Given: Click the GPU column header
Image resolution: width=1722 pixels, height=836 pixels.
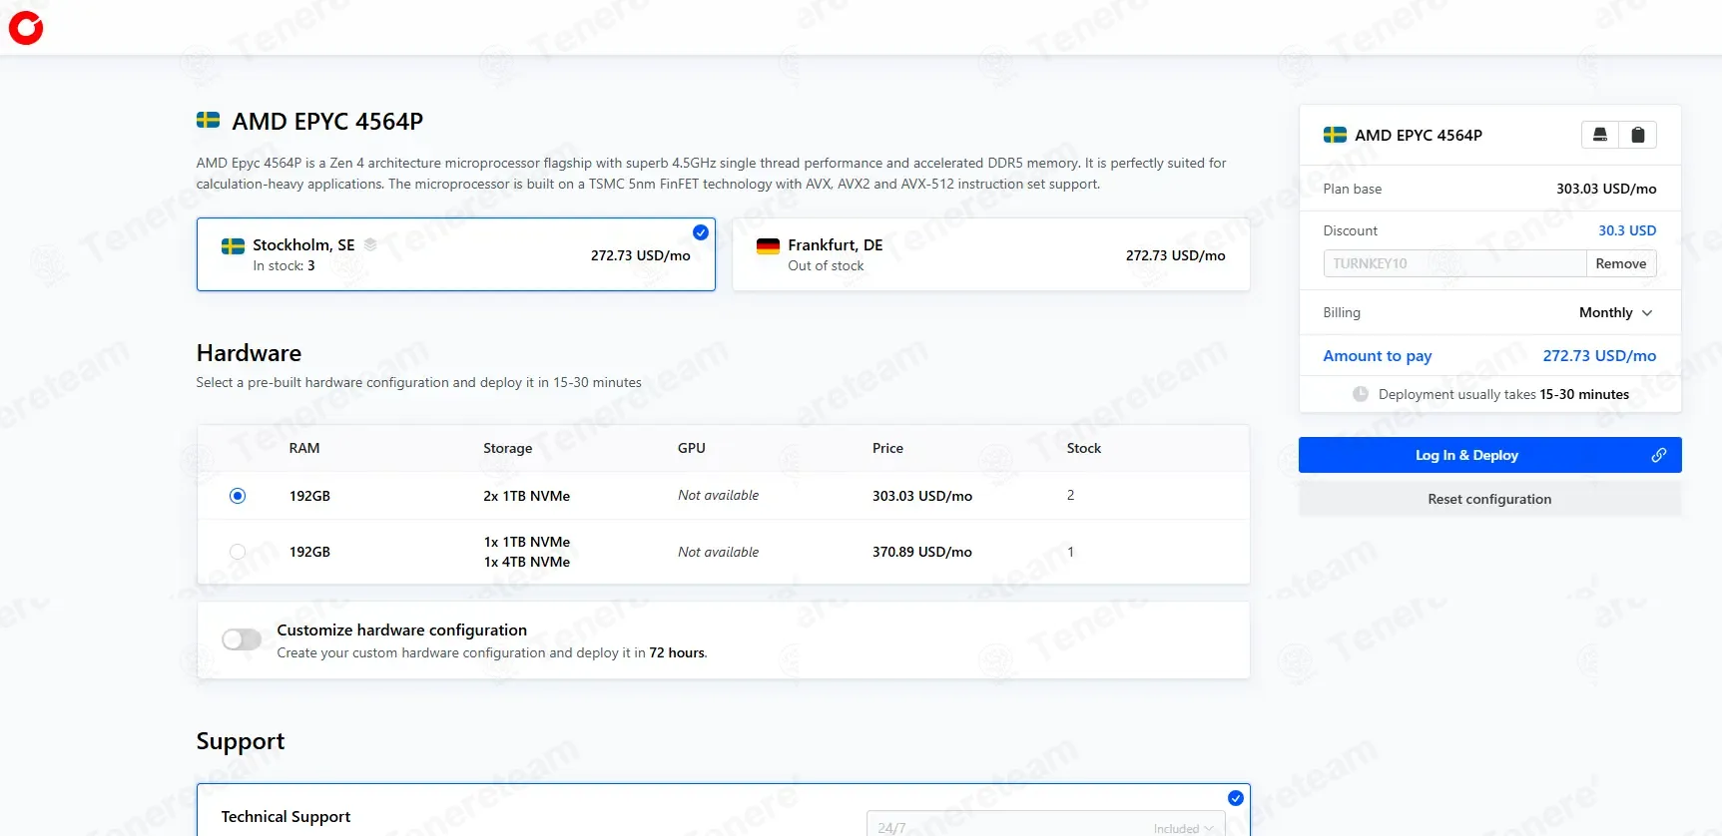Looking at the screenshot, I should 692,448.
